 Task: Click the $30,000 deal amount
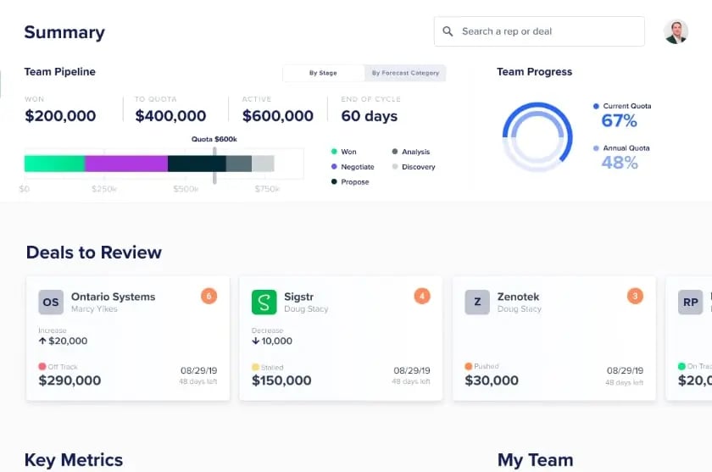[x=492, y=380]
